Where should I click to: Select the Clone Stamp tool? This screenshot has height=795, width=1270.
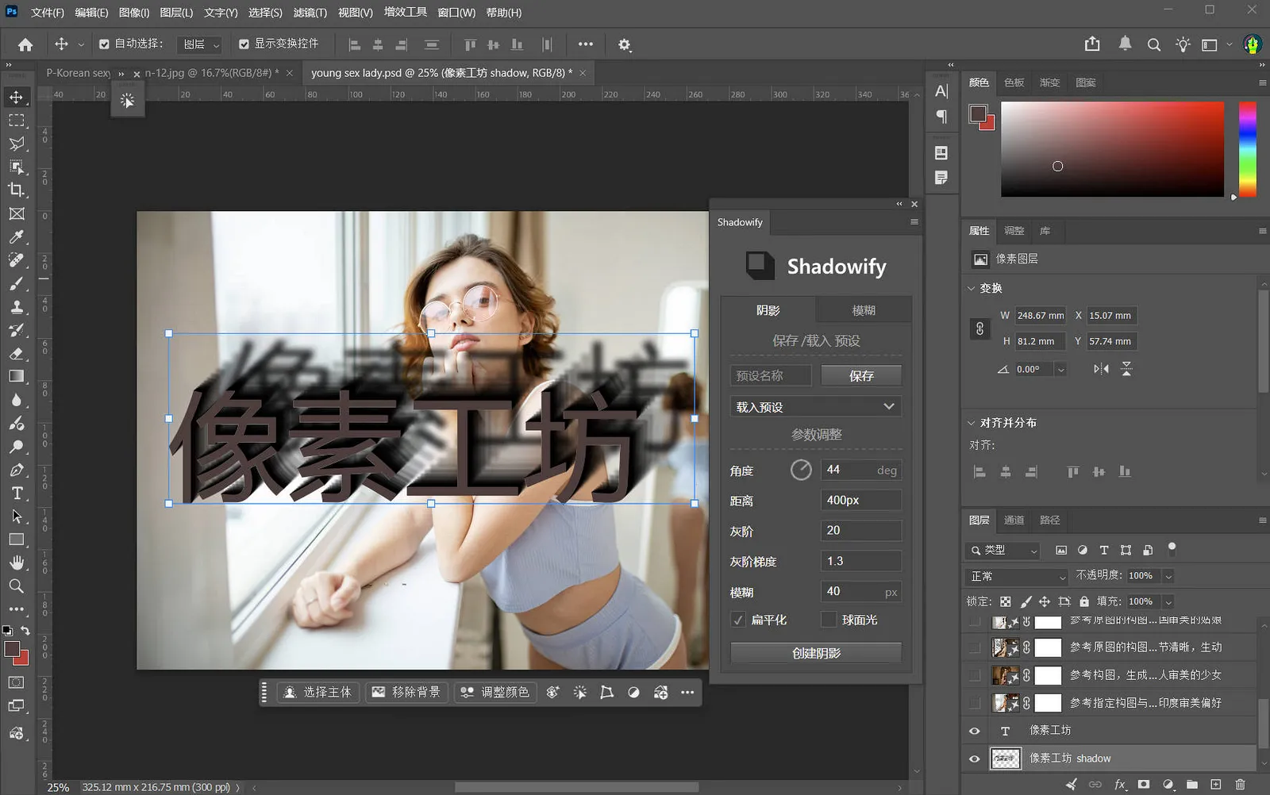(x=17, y=307)
